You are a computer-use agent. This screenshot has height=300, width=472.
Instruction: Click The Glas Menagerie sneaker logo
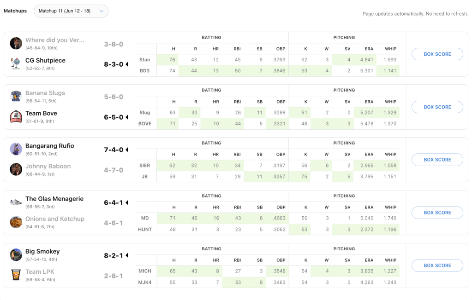coord(16,202)
